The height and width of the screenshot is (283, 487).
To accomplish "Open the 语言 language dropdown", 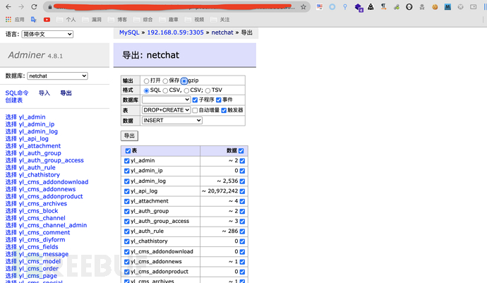I will tap(47, 34).
